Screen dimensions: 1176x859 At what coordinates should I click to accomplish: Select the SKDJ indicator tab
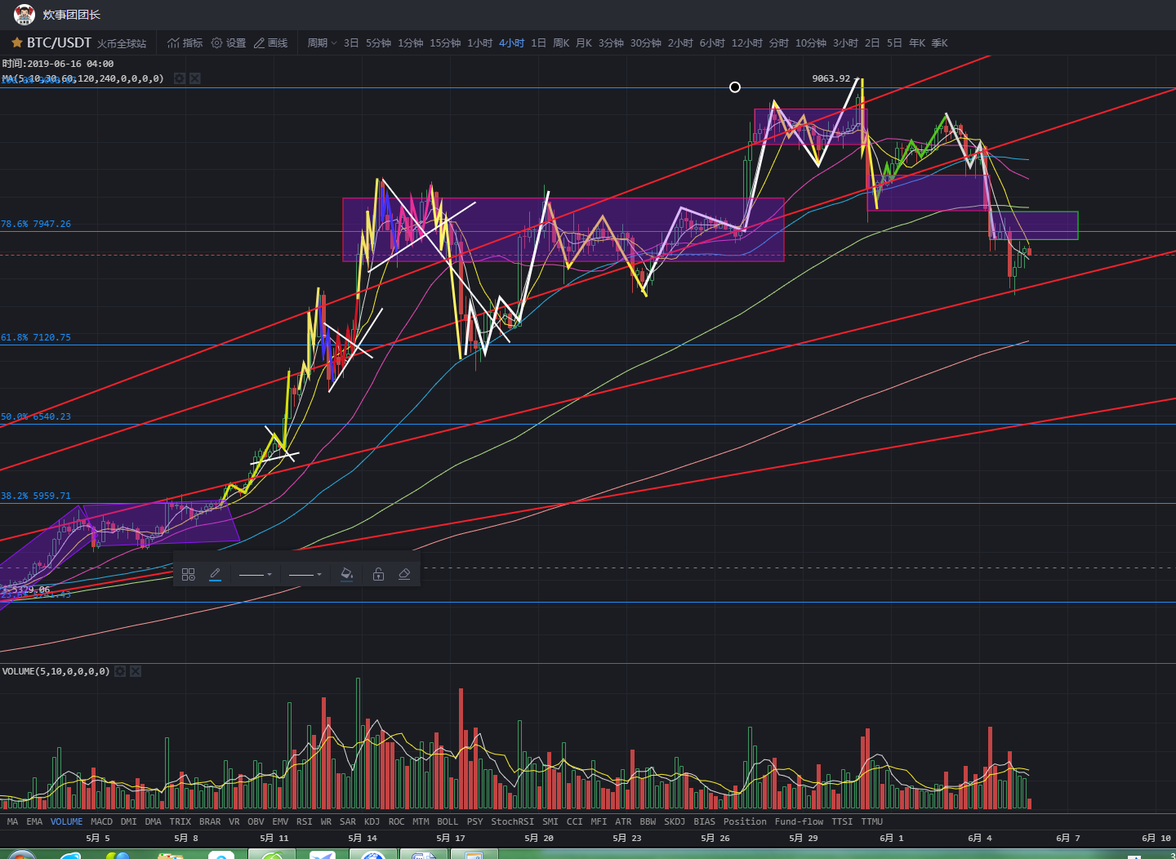(x=675, y=821)
